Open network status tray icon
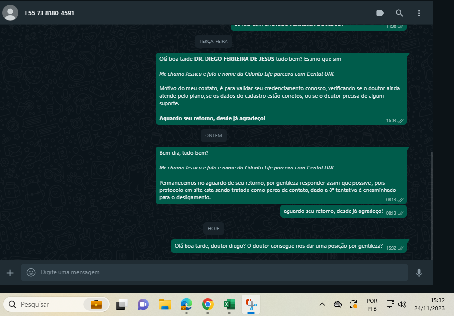The width and height of the screenshot is (454, 316). pyautogui.click(x=391, y=304)
